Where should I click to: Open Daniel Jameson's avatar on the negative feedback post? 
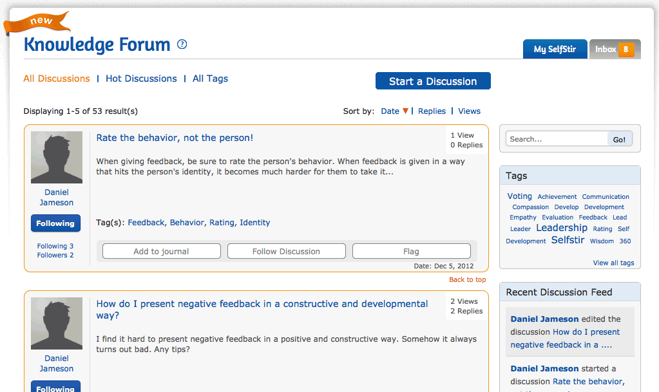click(57, 323)
